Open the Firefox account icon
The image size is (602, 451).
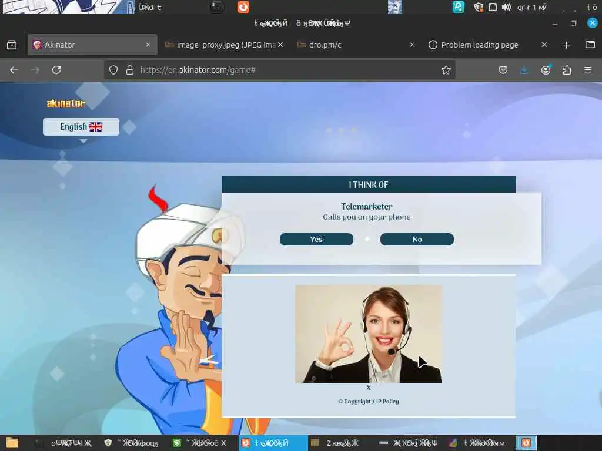(546, 70)
